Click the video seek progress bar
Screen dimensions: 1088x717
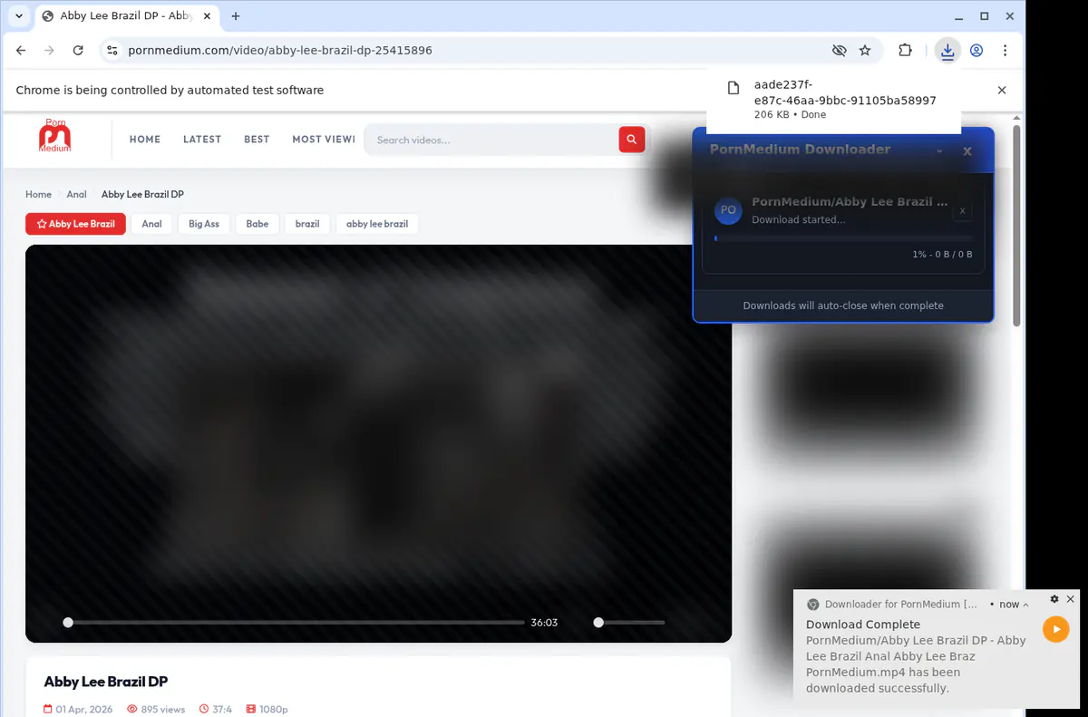[x=295, y=623]
